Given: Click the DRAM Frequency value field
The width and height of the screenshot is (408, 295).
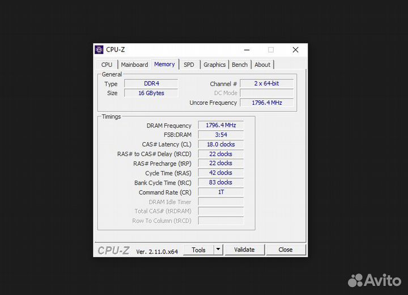Looking at the screenshot, I should (x=221, y=125).
